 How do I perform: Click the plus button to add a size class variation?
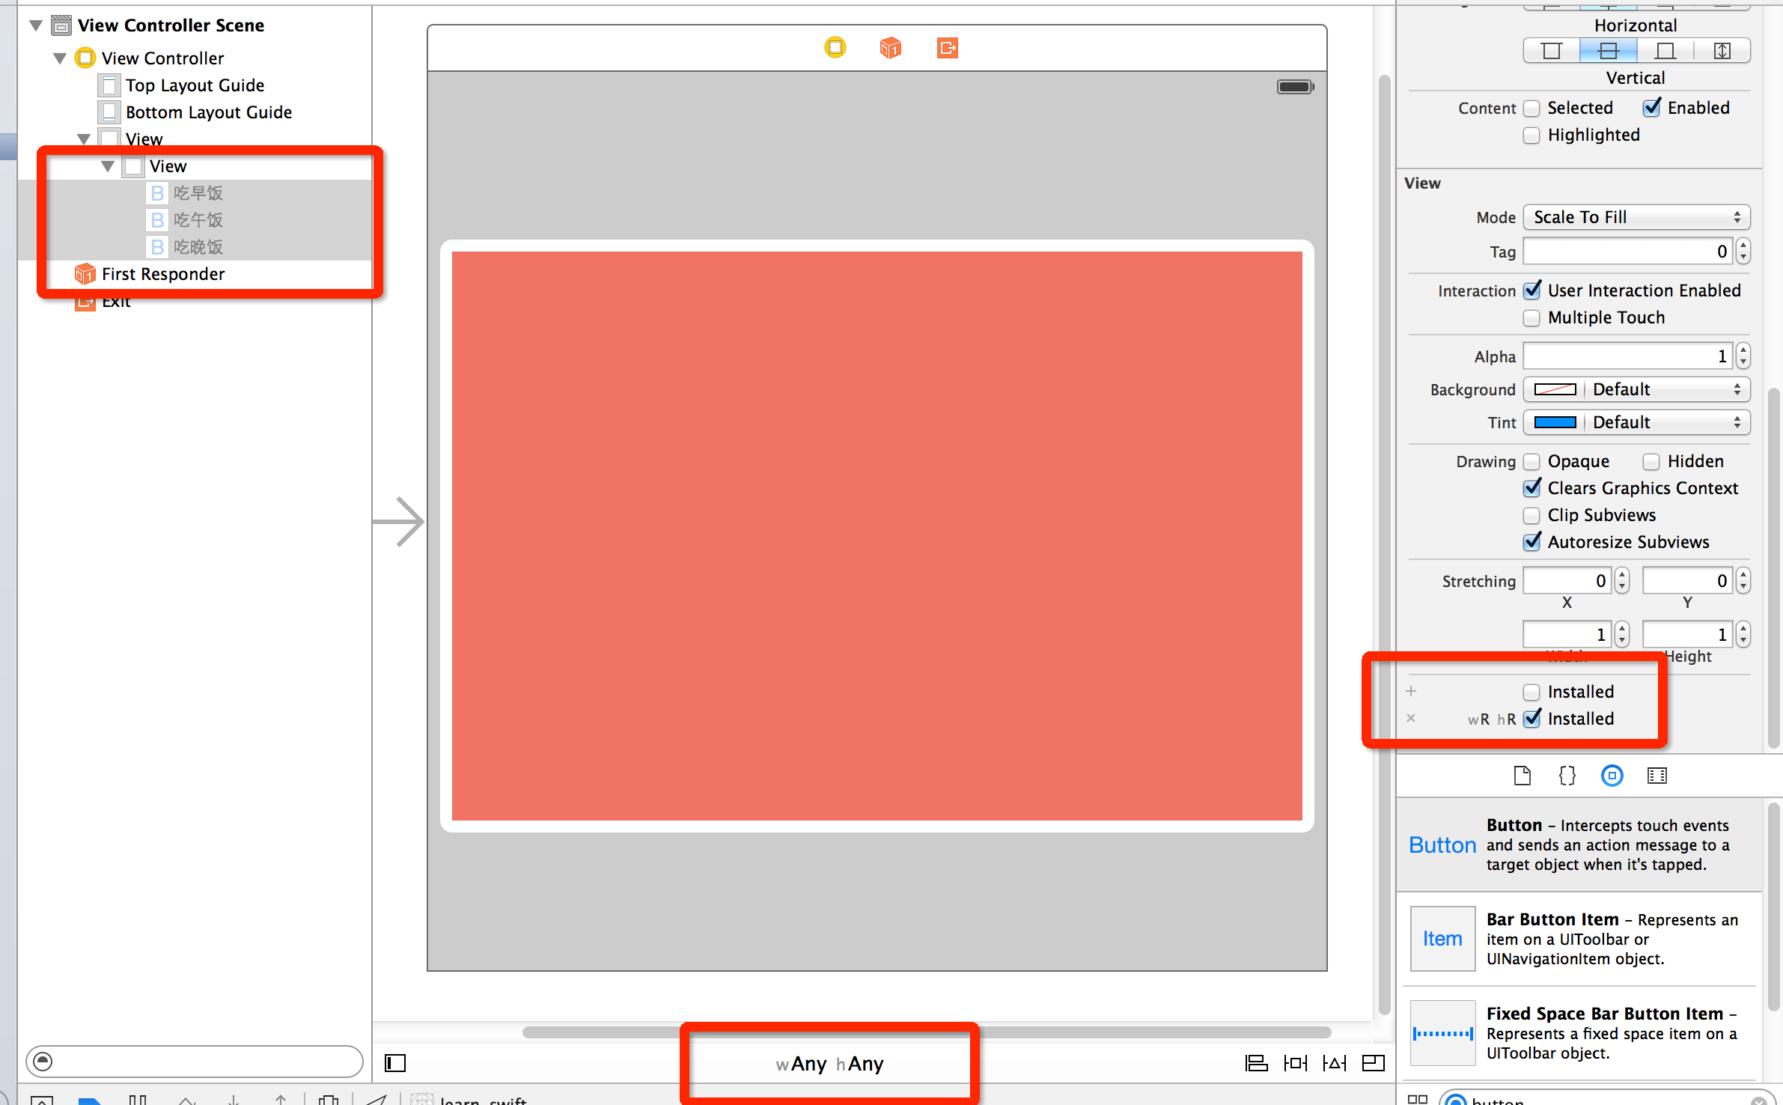pyautogui.click(x=1412, y=691)
